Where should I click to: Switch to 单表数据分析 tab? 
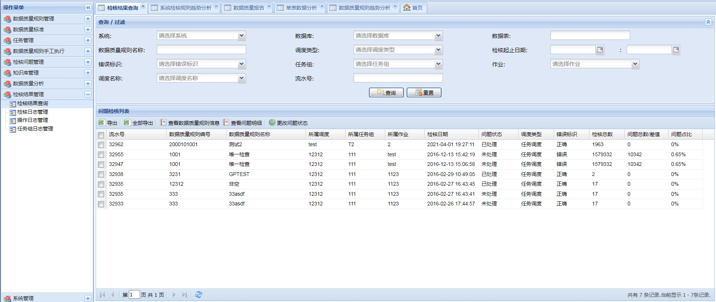pyautogui.click(x=301, y=8)
